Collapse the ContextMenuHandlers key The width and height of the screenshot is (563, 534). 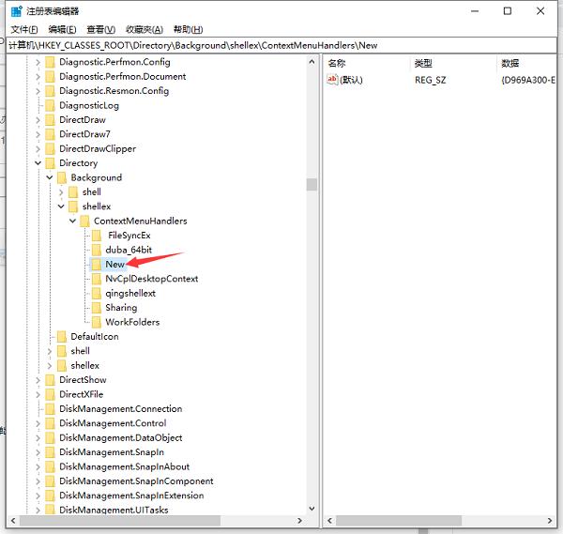click(x=72, y=221)
